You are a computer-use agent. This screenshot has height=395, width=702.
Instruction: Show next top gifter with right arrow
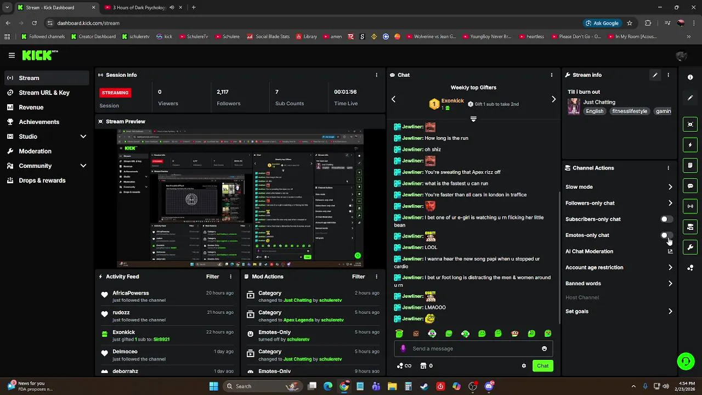[x=553, y=99]
